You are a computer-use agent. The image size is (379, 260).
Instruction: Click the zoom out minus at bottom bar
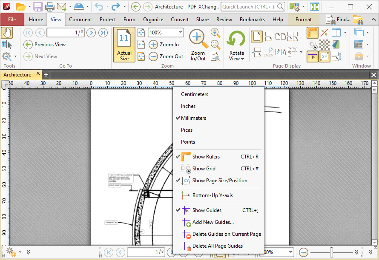coord(303,252)
